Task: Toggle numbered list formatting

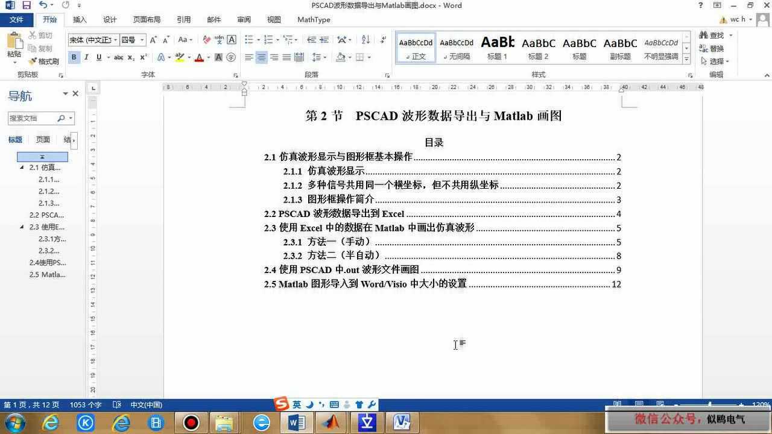Action: (x=268, y=40)
